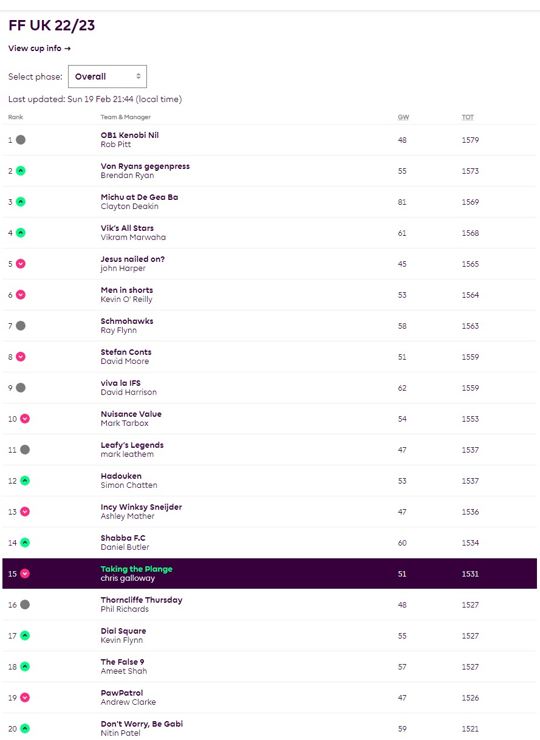This screenshot has height=740, width=540.
Task: Click the grey rank icon beside Thorncliffe Thursday
Action: 25,605
